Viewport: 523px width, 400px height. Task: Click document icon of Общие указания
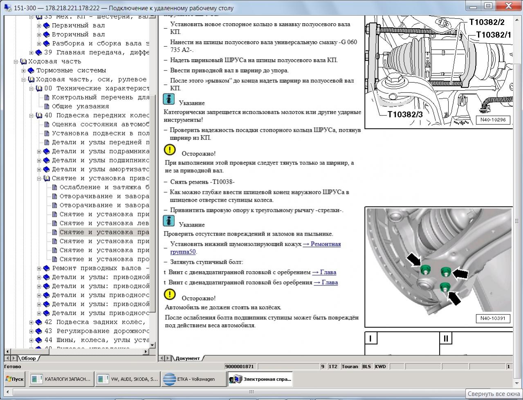pos(46,106)
